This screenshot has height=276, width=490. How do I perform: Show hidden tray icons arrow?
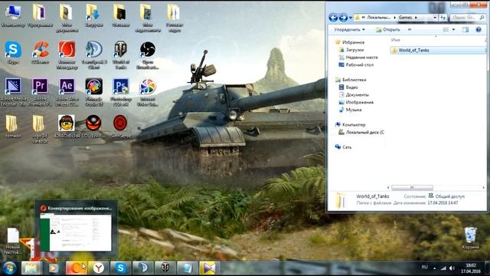[434, 268]
